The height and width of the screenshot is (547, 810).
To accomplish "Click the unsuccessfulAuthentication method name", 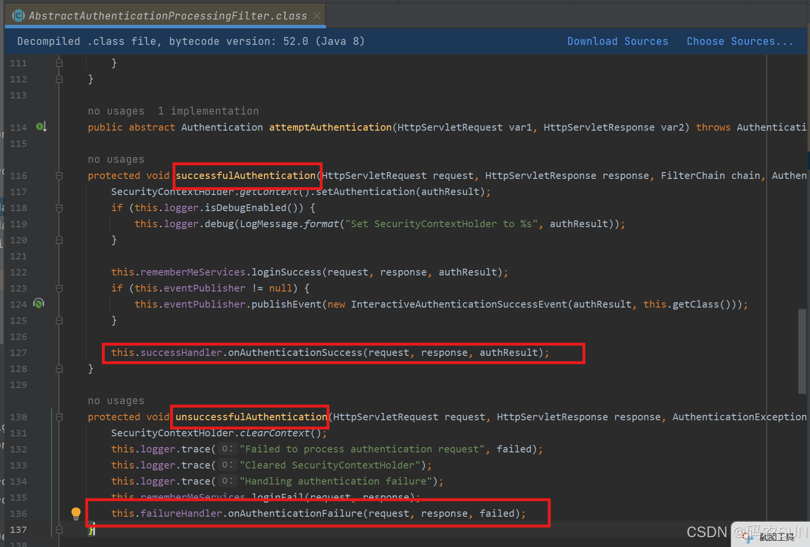I will pyautogui.click(x=251, y=417).
